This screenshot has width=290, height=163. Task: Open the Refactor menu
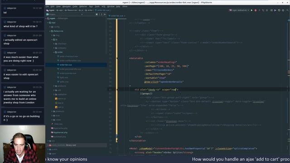coord(83,6)
